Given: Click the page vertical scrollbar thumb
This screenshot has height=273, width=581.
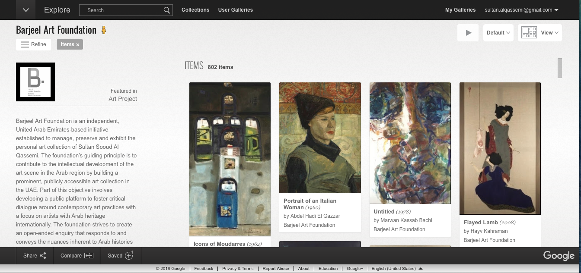Looking at the screenshot, I should tap(560, 68).
